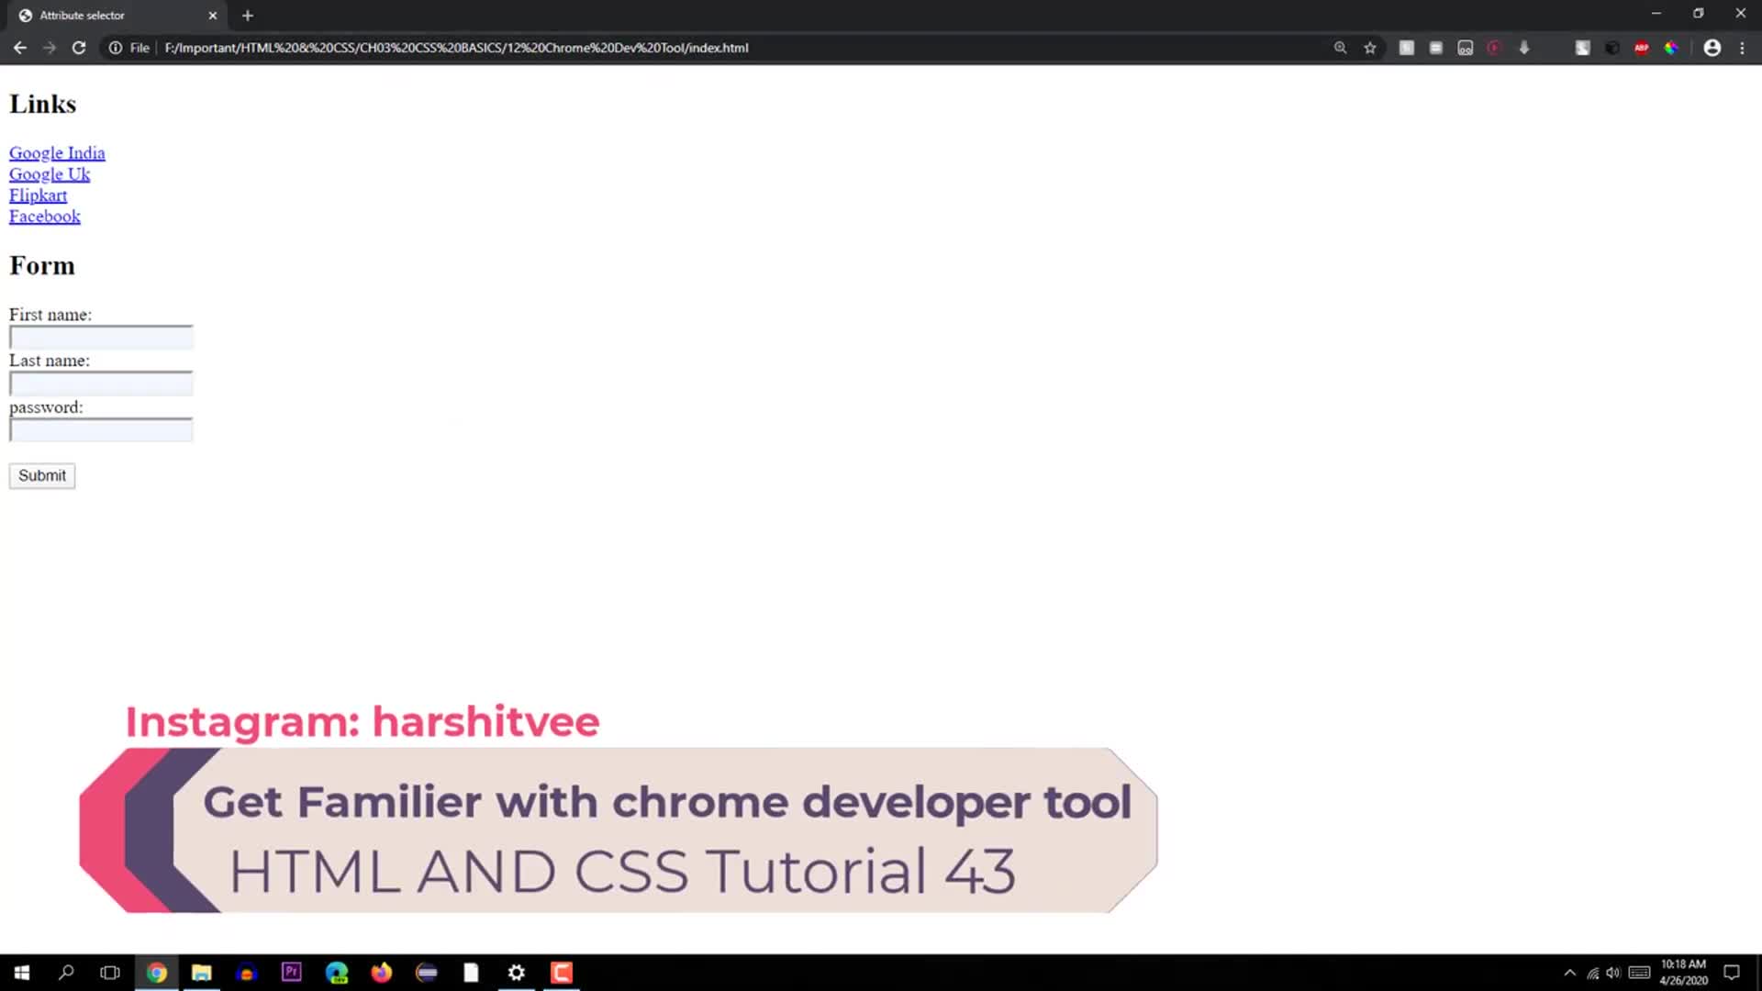The width and height of the screenshot is (1762, 991).
Task: Open Camtasia from the taskbar
Action: pyautogui.click(x=561, y=972)
